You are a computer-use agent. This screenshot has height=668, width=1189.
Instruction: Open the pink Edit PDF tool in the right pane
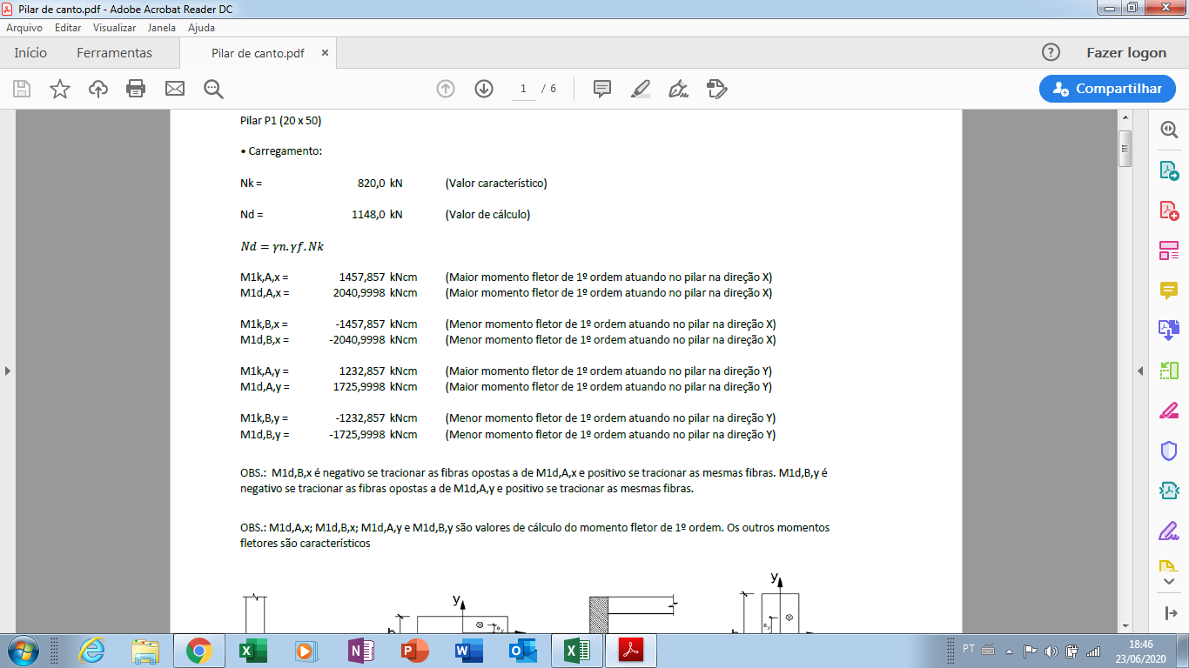pyautogui.click(x=1169, y=251)
